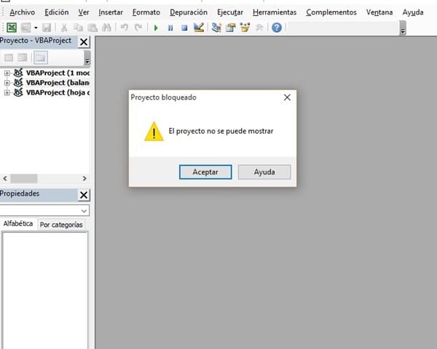Open the Ventana menu
Screen dimensions: 437x349
coord(379,12)
